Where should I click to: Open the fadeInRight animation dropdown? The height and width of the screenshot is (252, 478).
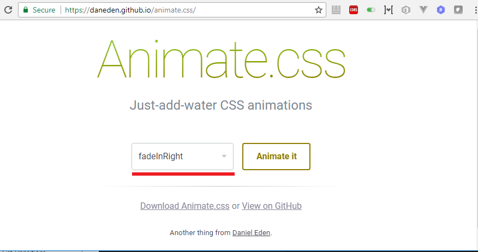pos(182,157)
